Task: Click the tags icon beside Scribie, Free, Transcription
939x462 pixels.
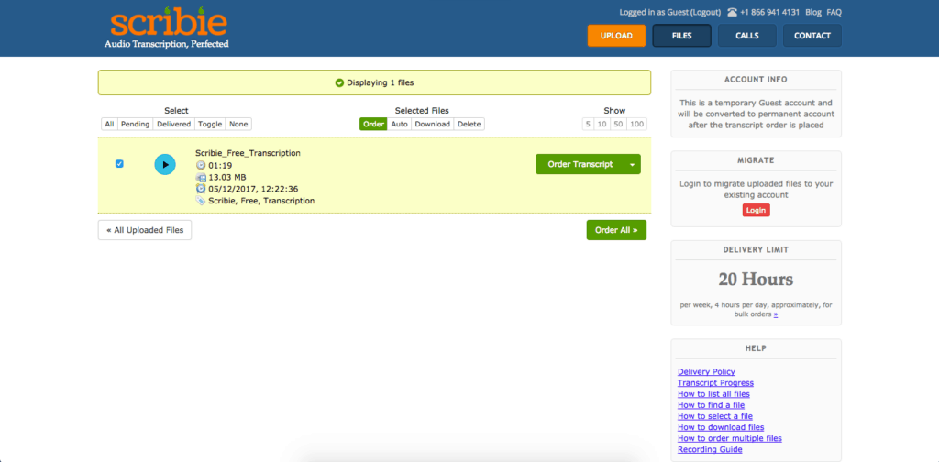Action: pyautogui.click(x=201, y=200)
